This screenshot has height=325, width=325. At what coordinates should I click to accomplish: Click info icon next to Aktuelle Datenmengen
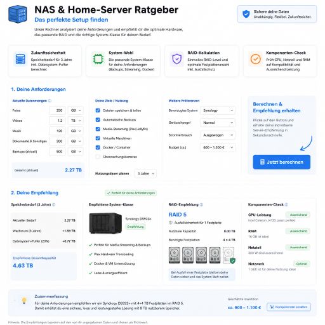[x=50, y=101]
